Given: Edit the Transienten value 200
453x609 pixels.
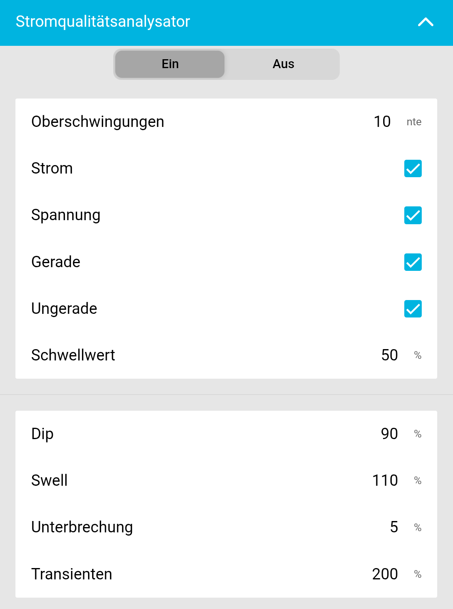Looking at the screenshot, I should pyautogui.click(x=385, y=574).
